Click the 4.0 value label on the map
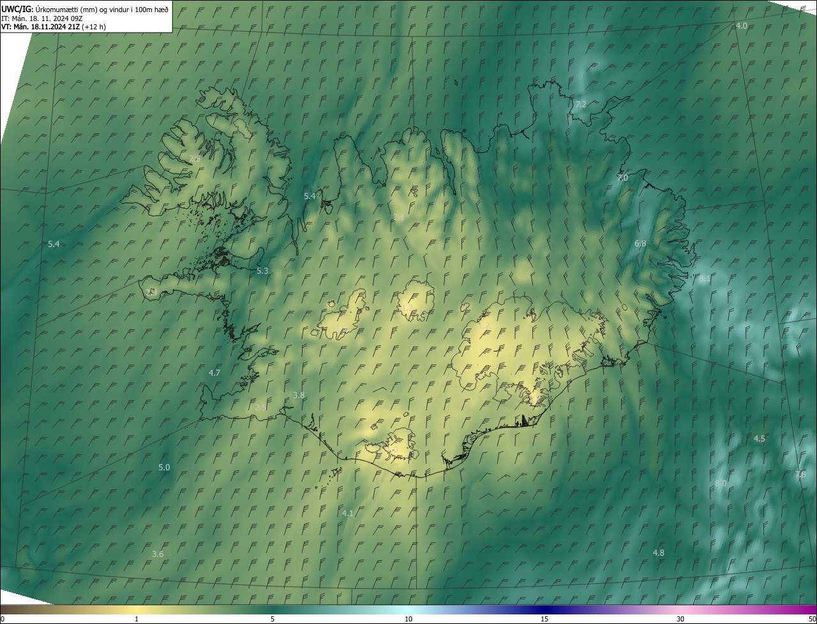Image resolution: width=817 pixels, height=624 pixels. 742,26
